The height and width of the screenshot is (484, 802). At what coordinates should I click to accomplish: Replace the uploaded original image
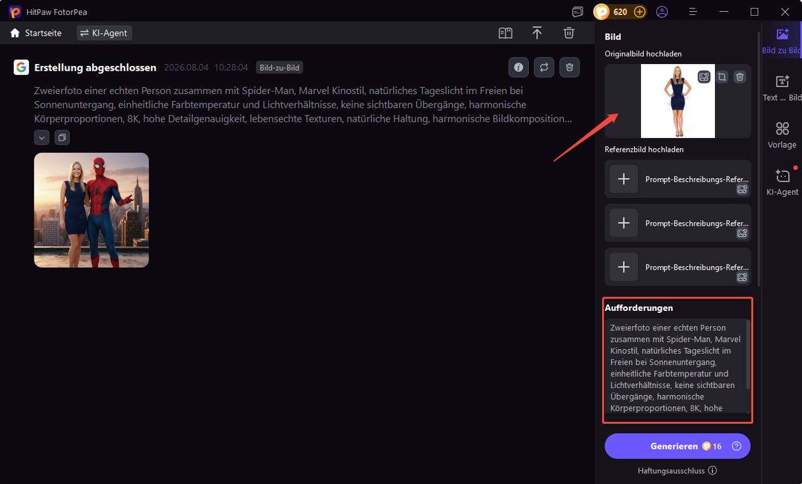[704, 77]
